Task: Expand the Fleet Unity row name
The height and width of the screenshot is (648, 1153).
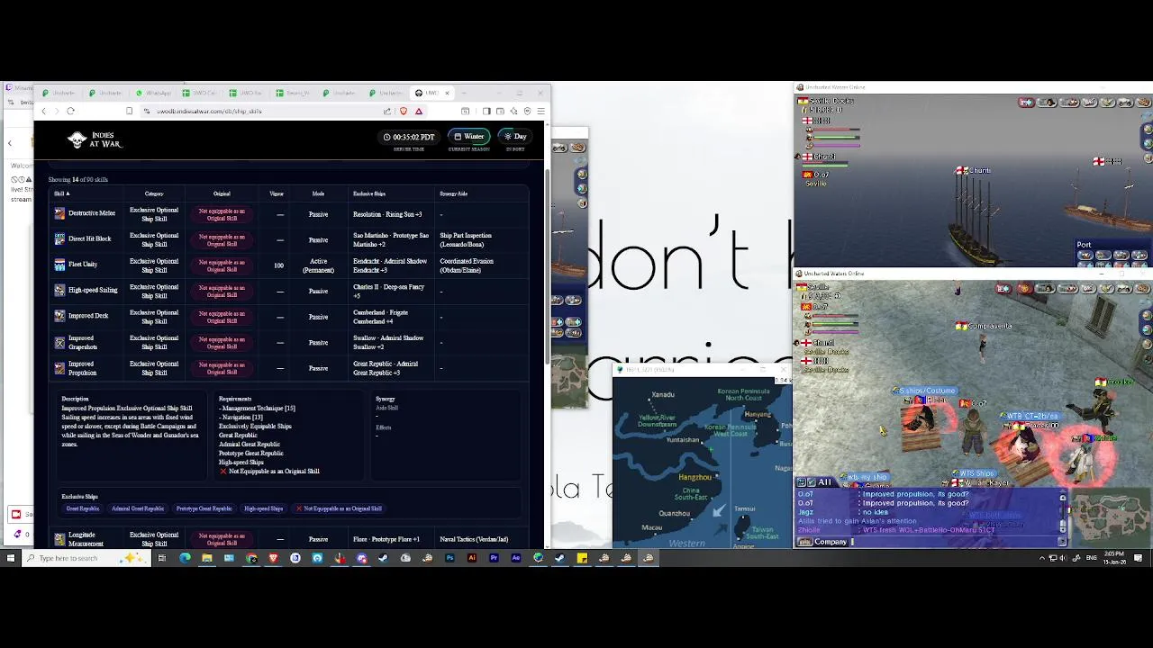Action: (83, 265)
